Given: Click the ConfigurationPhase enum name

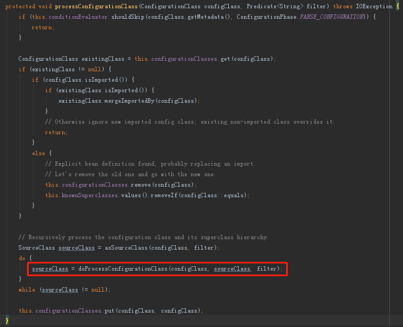Looking at the screenshot, I should (267, 17).
